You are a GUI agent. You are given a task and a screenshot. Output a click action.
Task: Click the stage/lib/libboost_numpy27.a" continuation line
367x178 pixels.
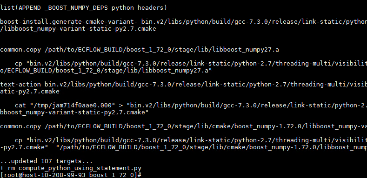[x=106, y=70]
